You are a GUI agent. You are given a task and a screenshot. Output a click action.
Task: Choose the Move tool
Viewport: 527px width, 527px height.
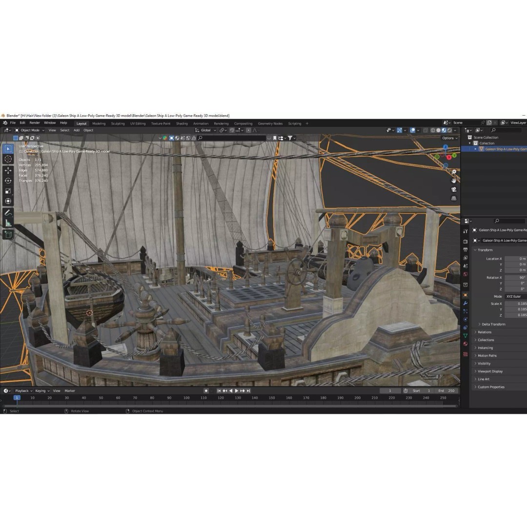(8, 170)
